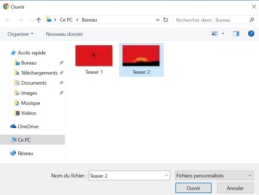Open the file name dropdown arrow
The height and width of the screenshot is (195, 259).
pos(166,175)
